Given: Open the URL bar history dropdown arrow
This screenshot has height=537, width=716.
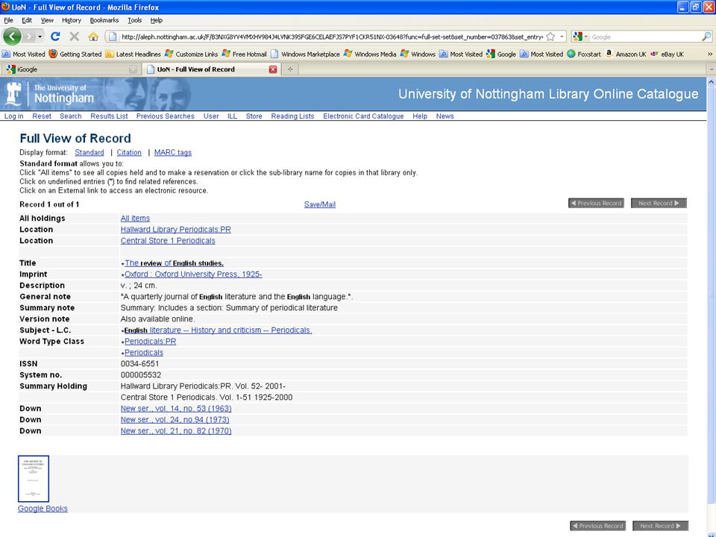Looking at the screenshot, I should 562,37.
